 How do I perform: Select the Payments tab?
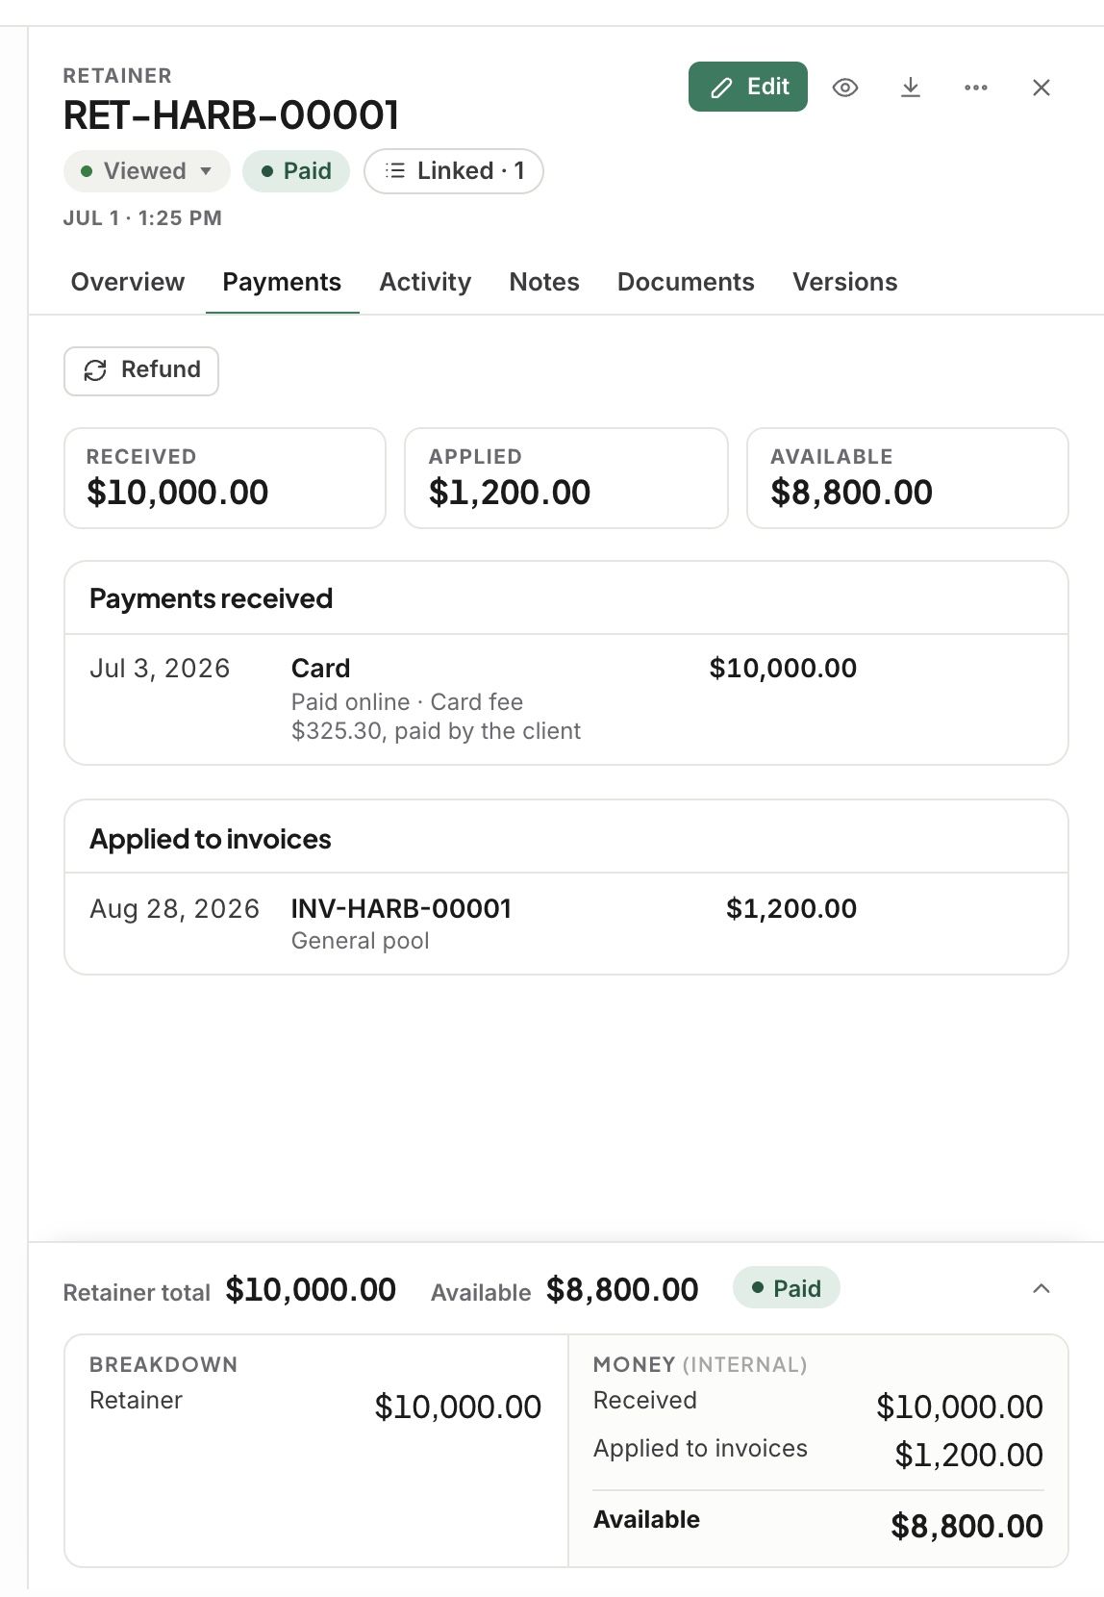click(x=282, y=282)
